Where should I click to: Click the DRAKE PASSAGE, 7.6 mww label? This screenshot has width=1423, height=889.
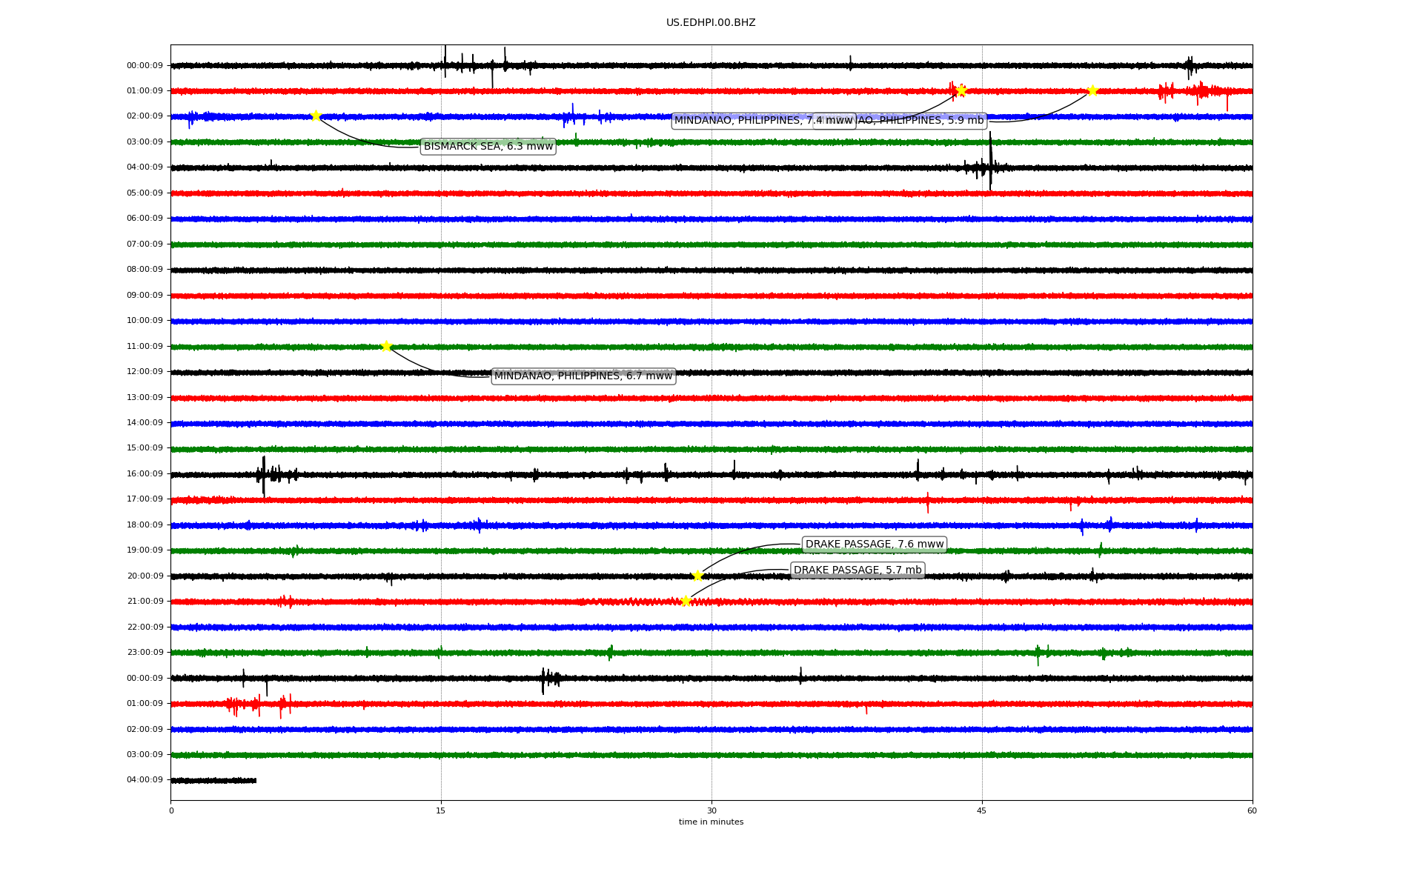pyautogui.click(x=875, y=545)
